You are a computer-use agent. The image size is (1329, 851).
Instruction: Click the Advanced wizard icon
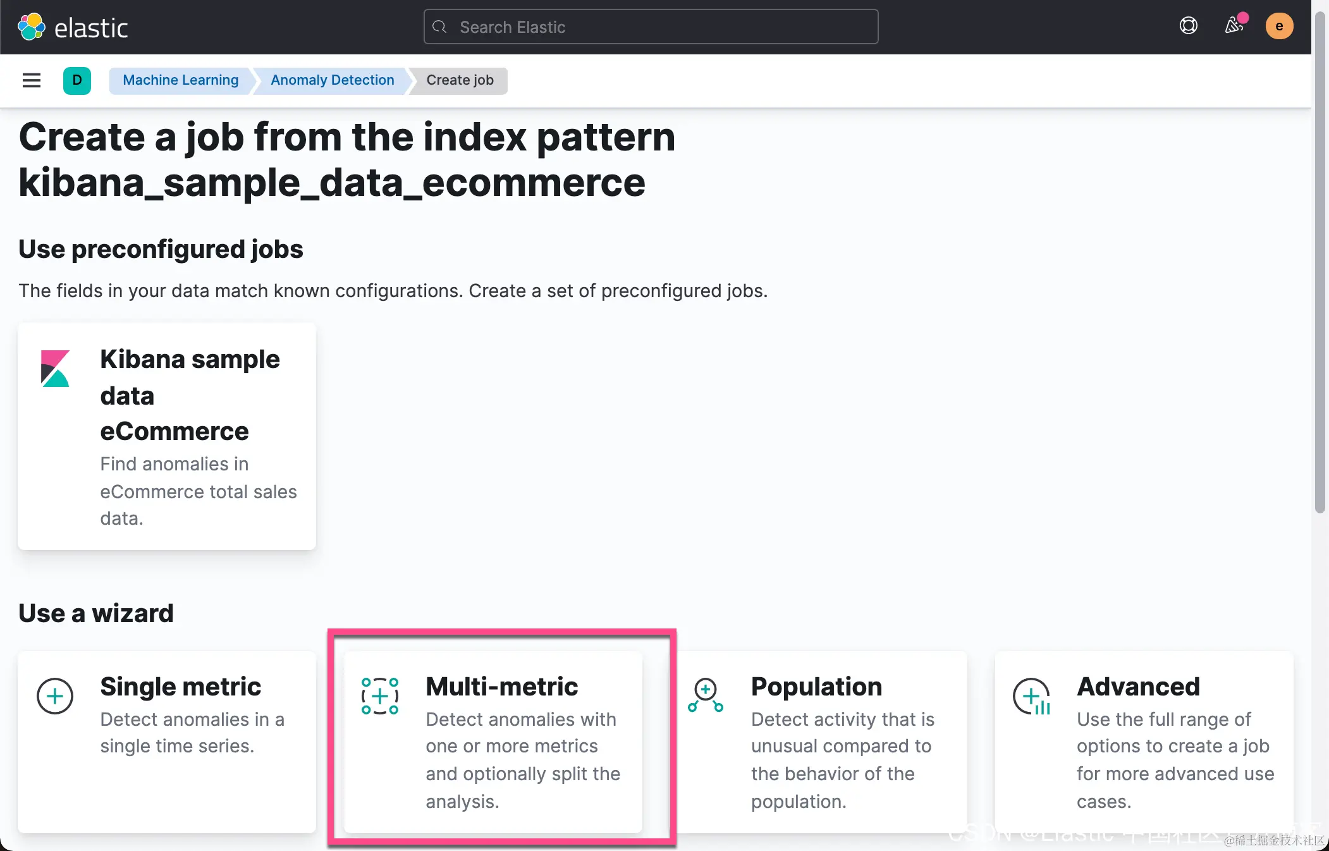point(1031,696)
